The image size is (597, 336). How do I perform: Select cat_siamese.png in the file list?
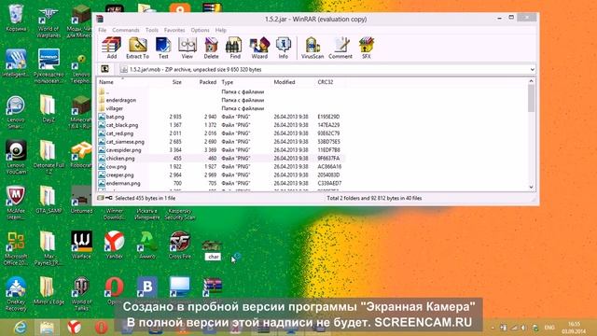[221, 142]
